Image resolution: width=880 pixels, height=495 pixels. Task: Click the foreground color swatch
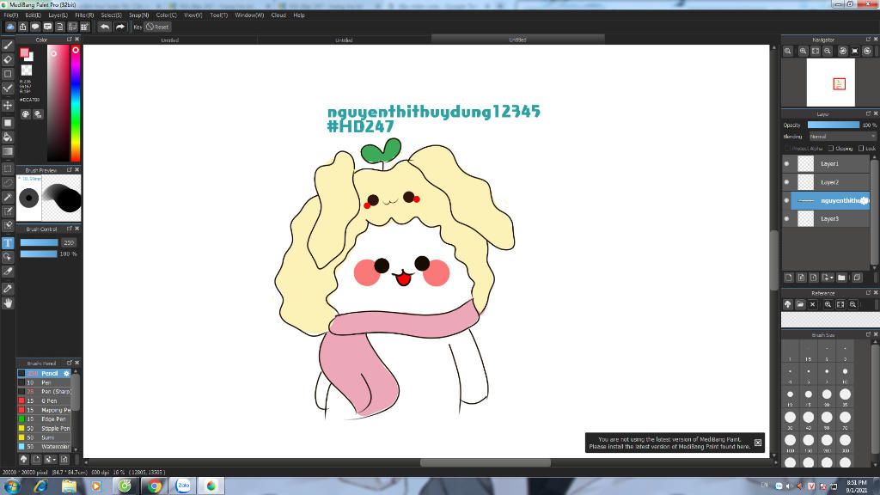[24, 52]
